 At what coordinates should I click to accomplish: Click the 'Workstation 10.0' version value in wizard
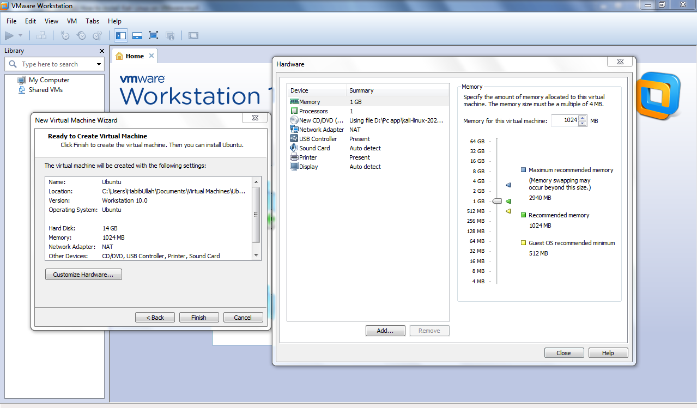tap(125, 200)
